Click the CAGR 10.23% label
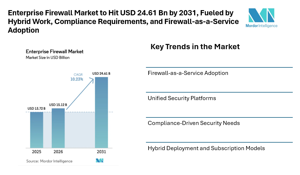300x175 pixels. tap(77, 77)
